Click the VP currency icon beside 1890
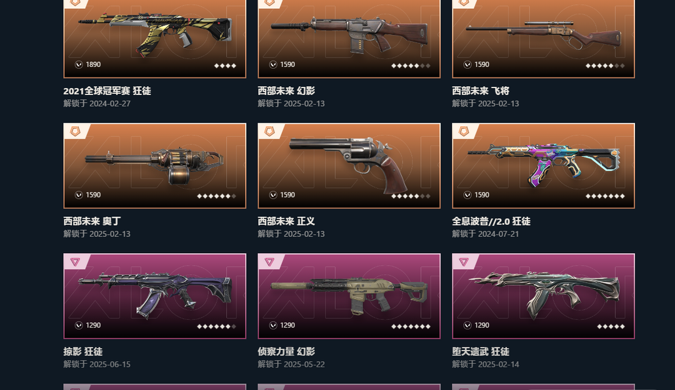The height and width of the screenshot is (390, 675). pyautogui.click(x=79, y=64)
